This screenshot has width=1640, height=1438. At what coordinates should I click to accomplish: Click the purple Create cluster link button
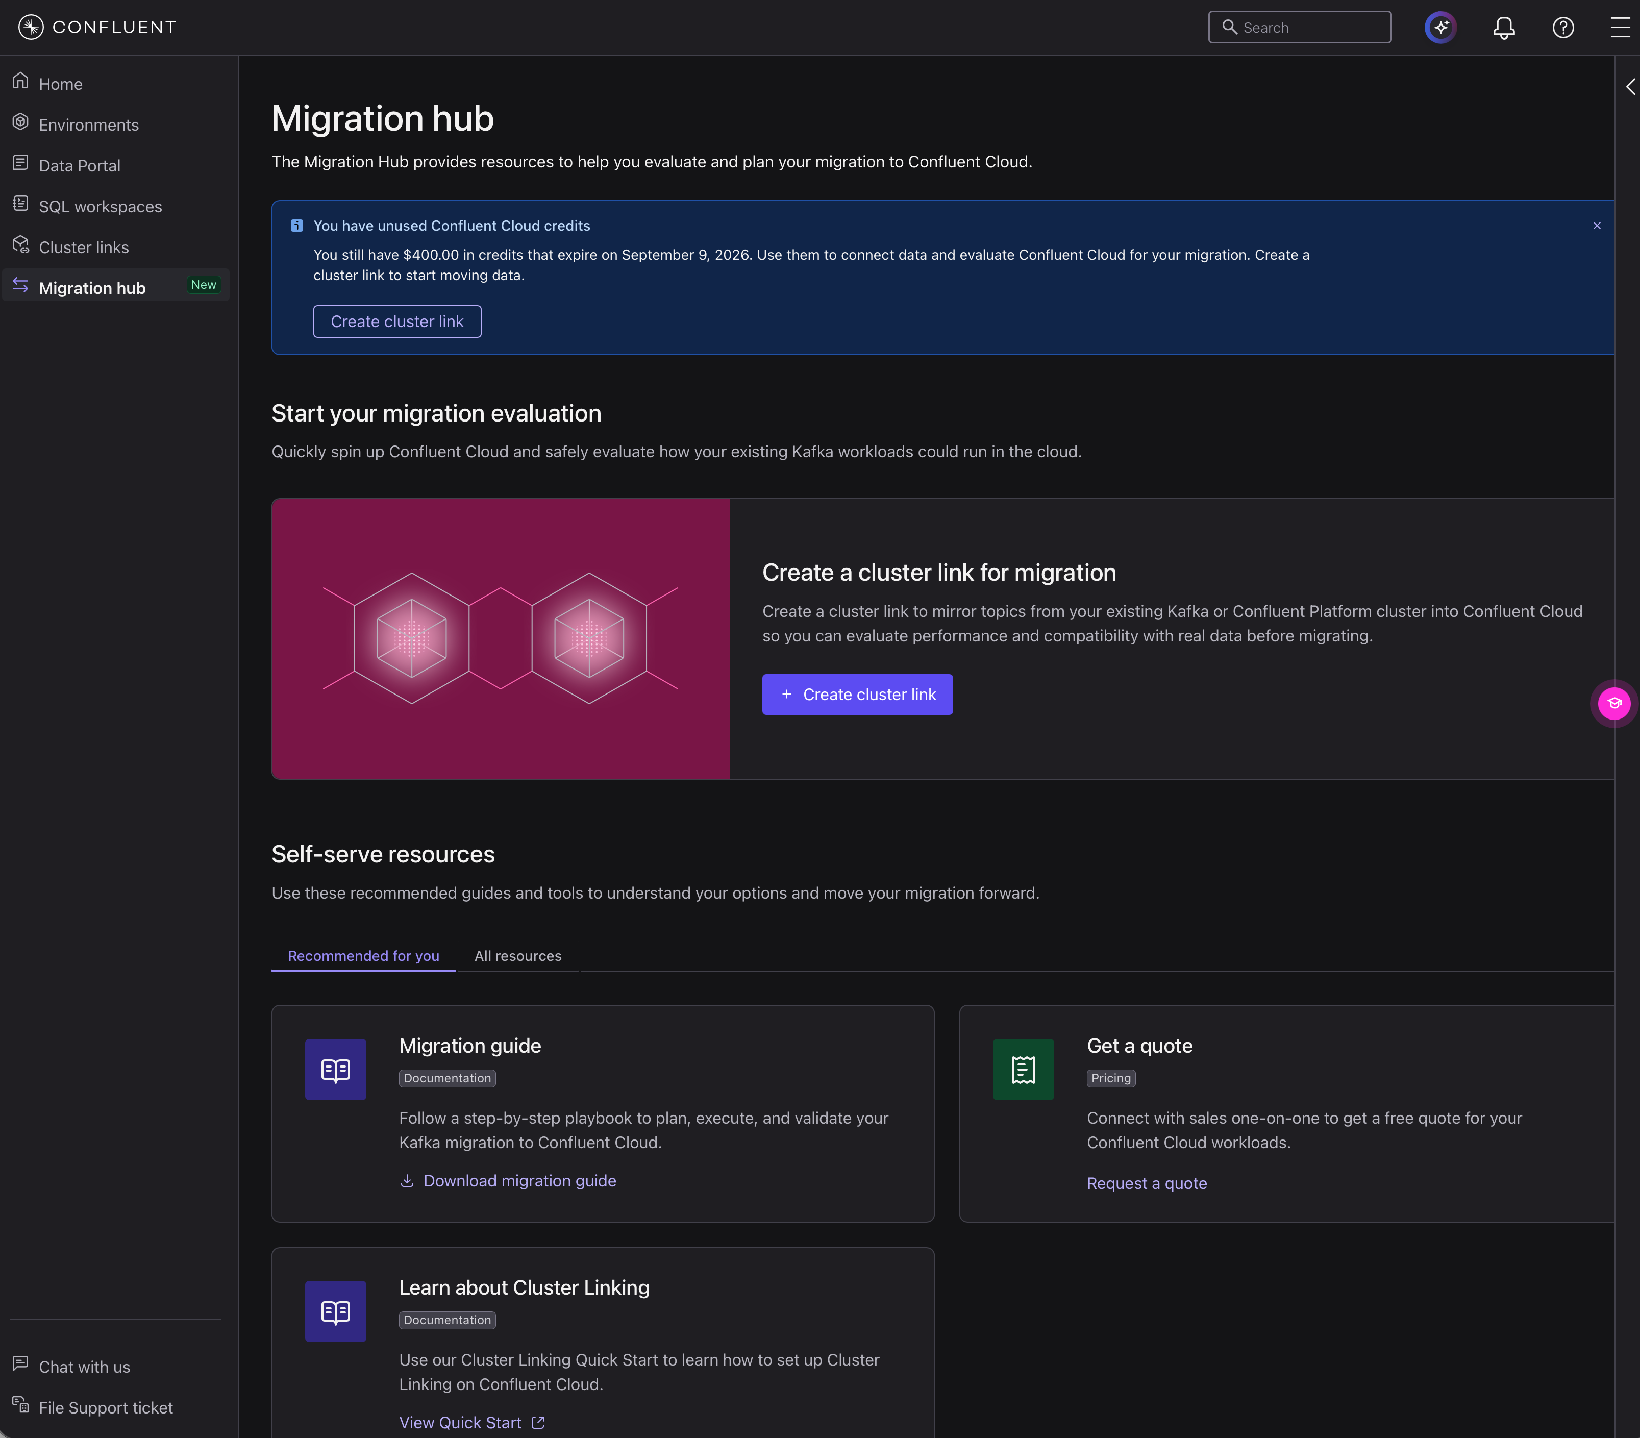pyautogui.click(x=857, y=694)
